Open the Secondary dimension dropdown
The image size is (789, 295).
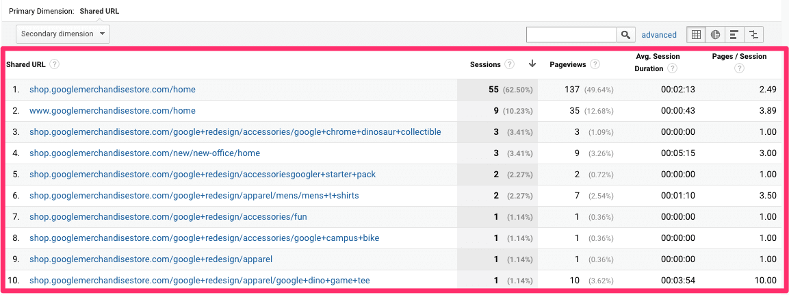pos(63,34)
